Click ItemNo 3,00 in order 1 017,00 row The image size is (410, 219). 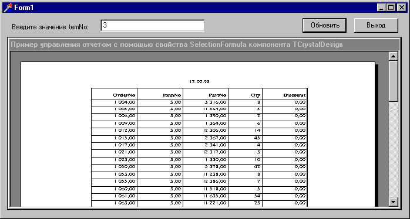coord(176,145)
